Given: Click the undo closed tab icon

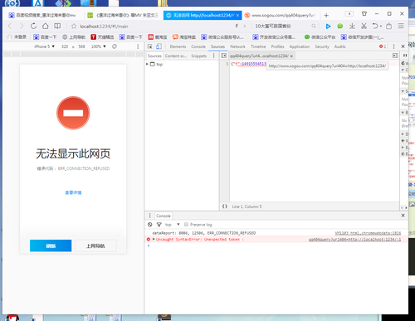Looking at the screenshot, I should [375, 26].
